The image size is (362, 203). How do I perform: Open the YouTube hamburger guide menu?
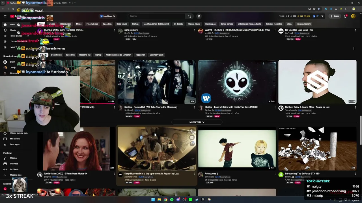coord(5,16)
